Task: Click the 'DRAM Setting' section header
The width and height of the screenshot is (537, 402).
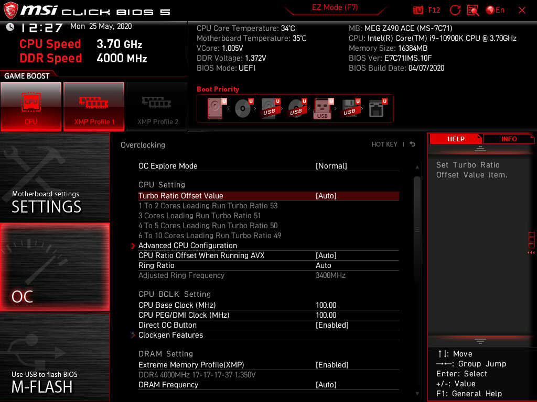Action: pos(165,354)
